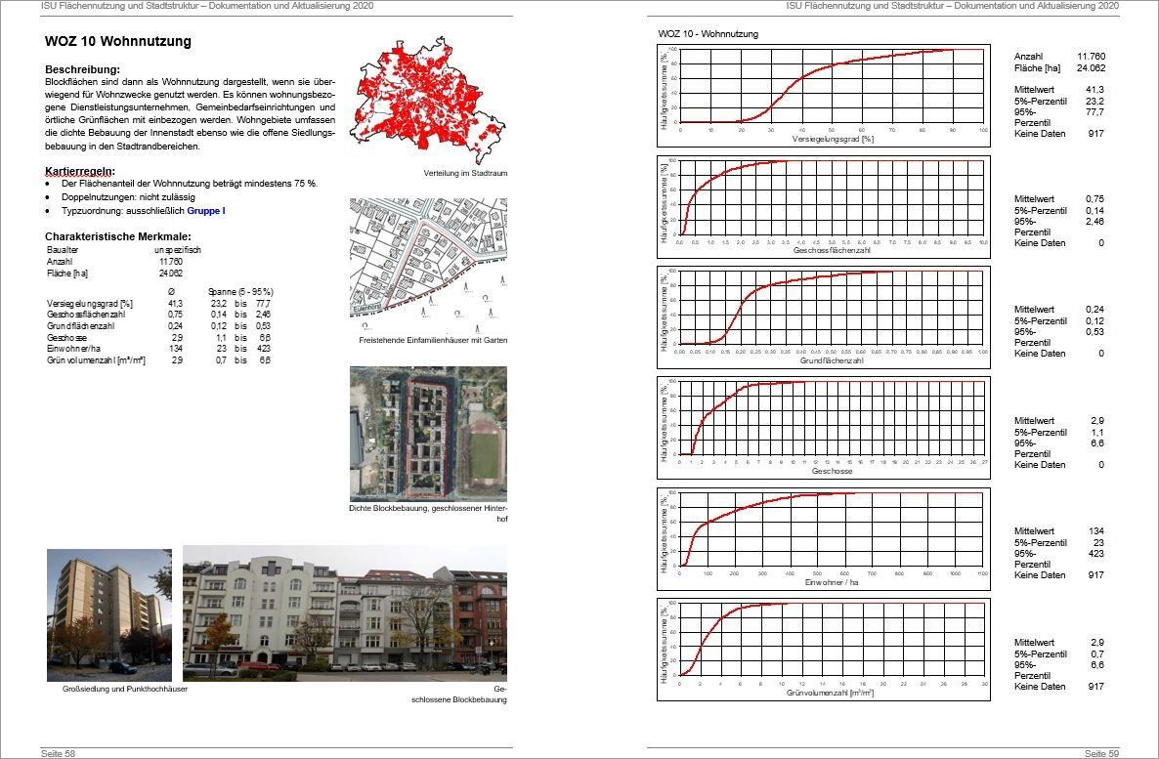The image size is (1159, 759).
Task: Click the Mittelwert value '0,24' on right page
Action: tap(1095, 310)
